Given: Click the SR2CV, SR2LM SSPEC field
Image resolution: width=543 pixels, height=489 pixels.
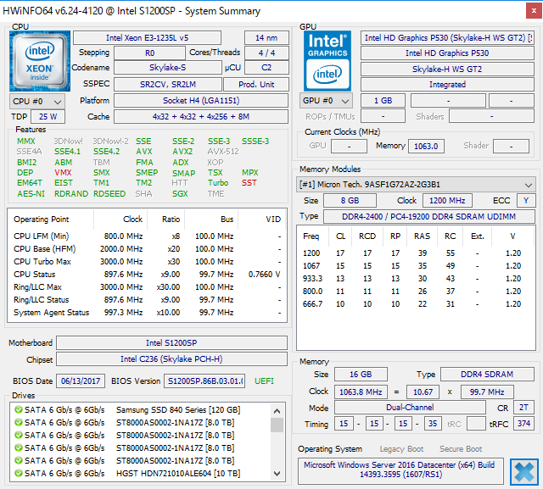Looking at the screenshot, I should (x=168, y=84).
